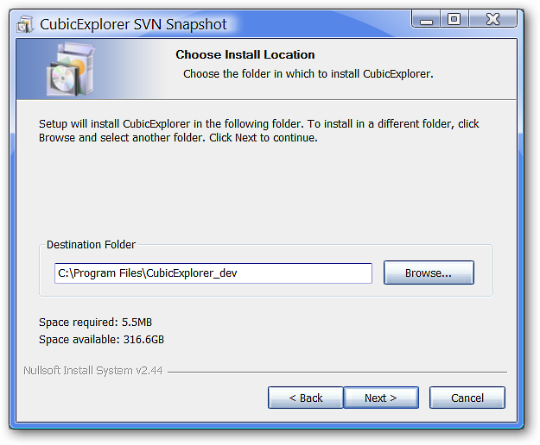Click the empty title bar area beside title
Screen dimensions: 540x445
[319, 23]
